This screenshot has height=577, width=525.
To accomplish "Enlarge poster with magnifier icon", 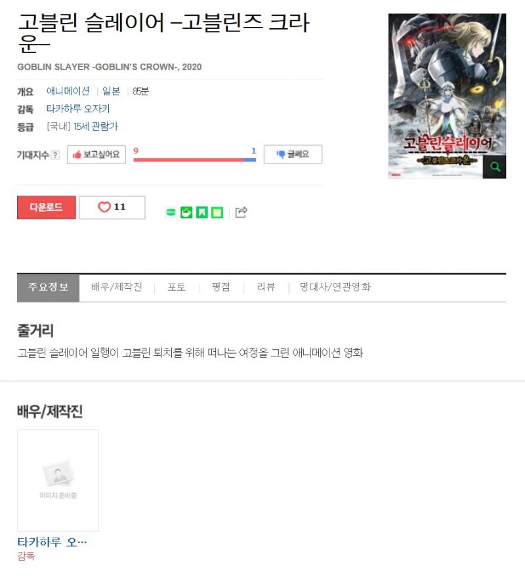I will pos(494,167).
